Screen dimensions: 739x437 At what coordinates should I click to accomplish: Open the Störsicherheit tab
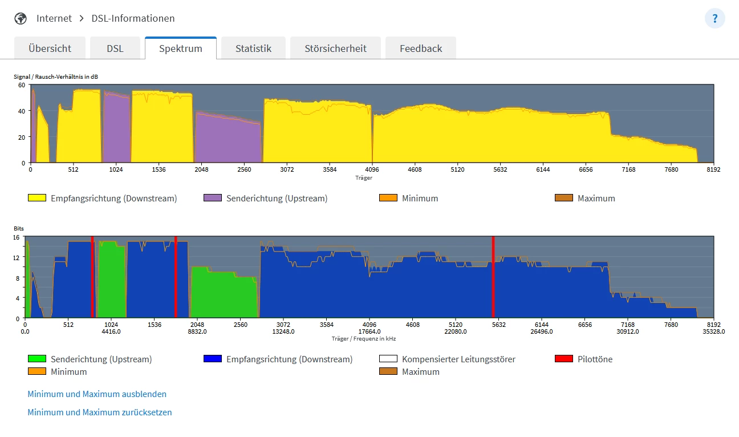tap(335, 48)
